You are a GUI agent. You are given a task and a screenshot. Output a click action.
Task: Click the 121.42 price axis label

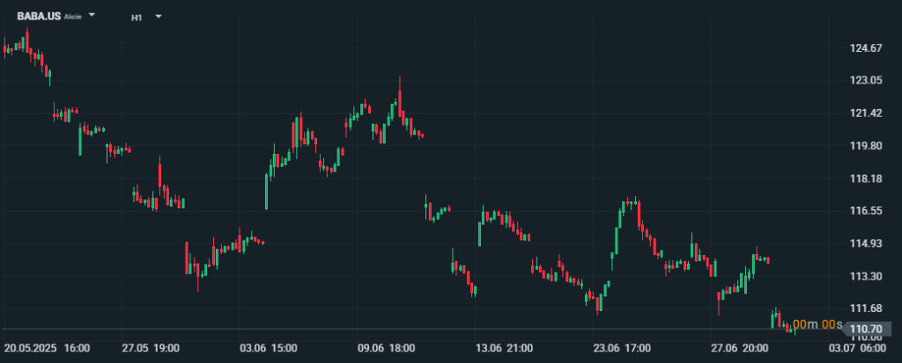866,113
